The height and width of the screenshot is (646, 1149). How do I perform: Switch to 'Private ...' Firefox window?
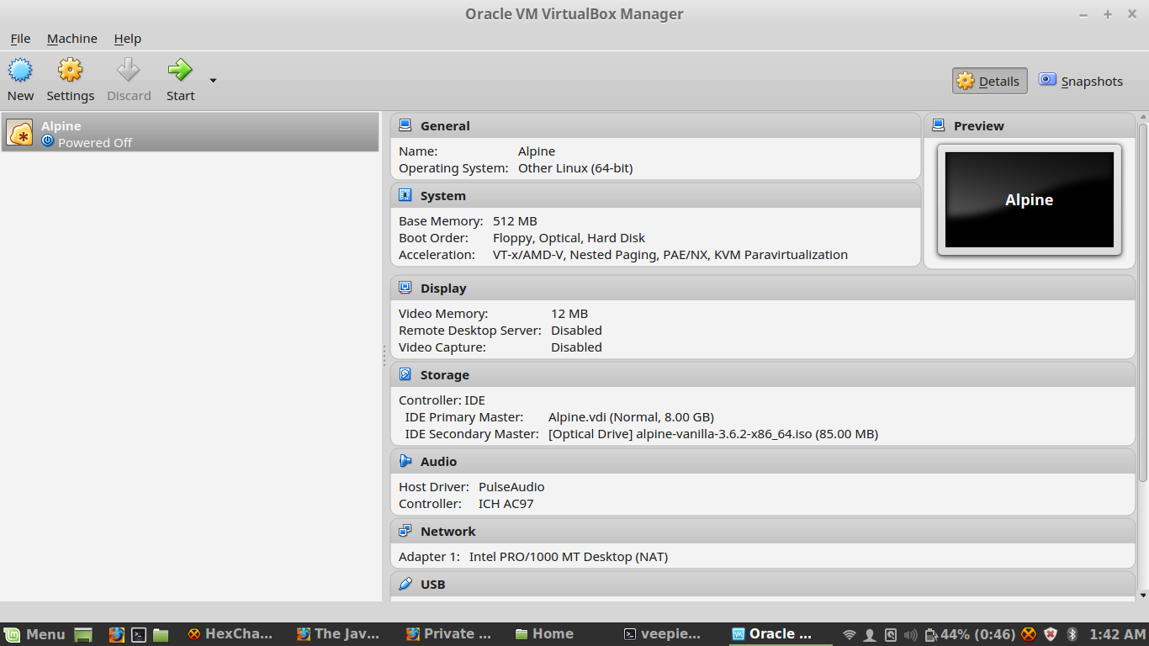pos(448,634)
